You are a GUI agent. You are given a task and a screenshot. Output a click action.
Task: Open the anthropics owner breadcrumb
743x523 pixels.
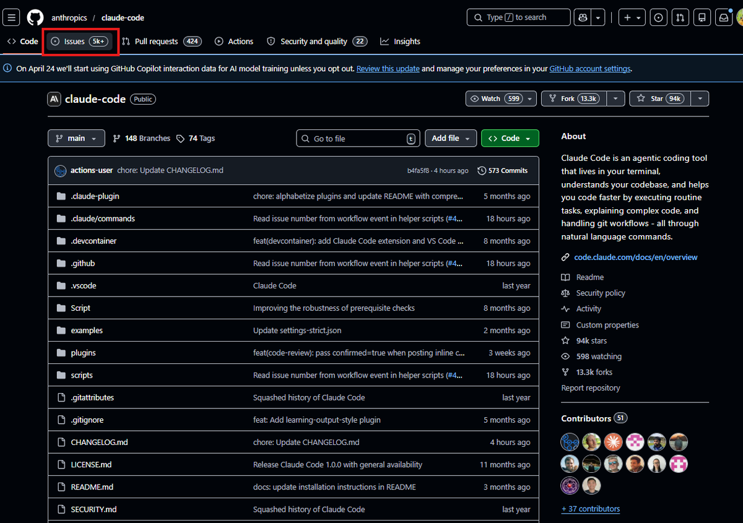[x=70, y=18]
